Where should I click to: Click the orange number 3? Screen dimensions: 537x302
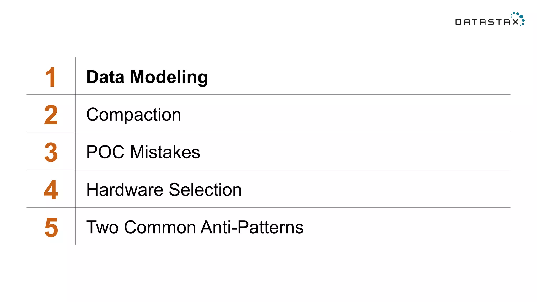click(x=51, y=152)
